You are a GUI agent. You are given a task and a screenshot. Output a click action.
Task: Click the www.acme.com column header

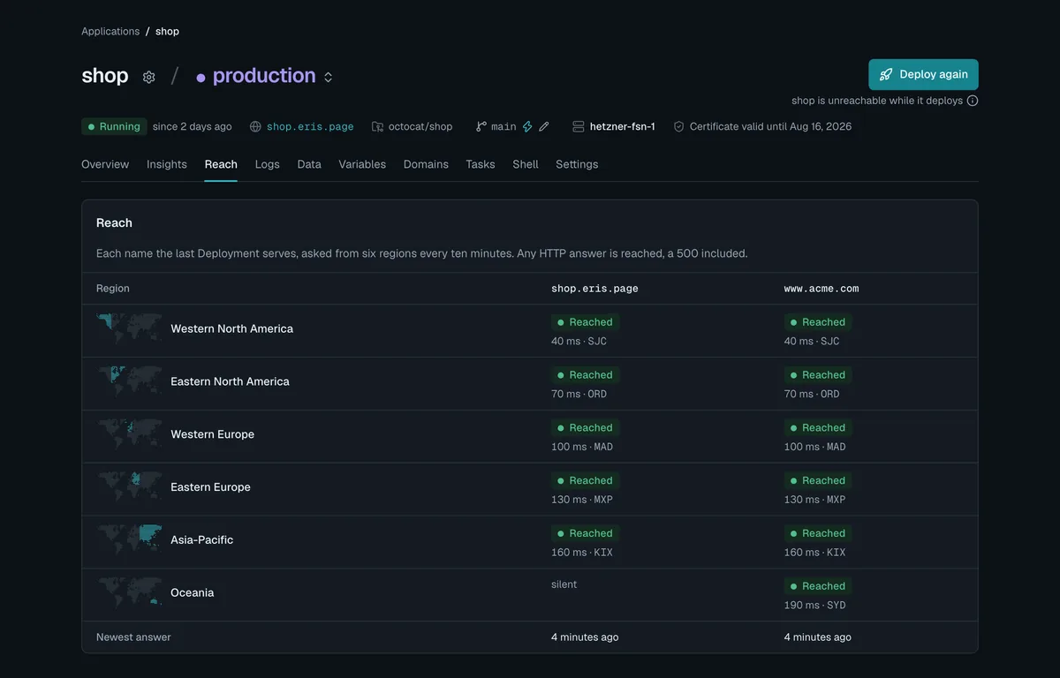click(821, 289)
